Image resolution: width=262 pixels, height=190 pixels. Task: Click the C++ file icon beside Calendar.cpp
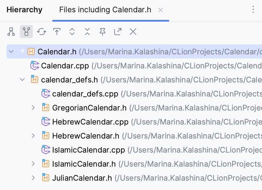click(x=35, y=66)
